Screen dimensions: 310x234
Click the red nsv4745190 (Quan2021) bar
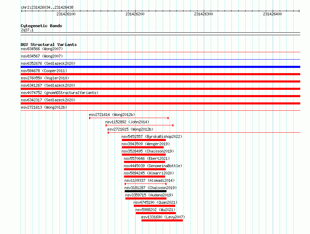[x=154, y=206]
